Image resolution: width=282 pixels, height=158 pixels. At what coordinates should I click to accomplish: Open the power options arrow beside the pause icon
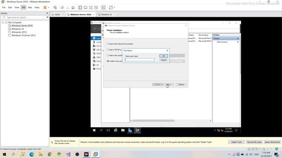tap(48, 7)
